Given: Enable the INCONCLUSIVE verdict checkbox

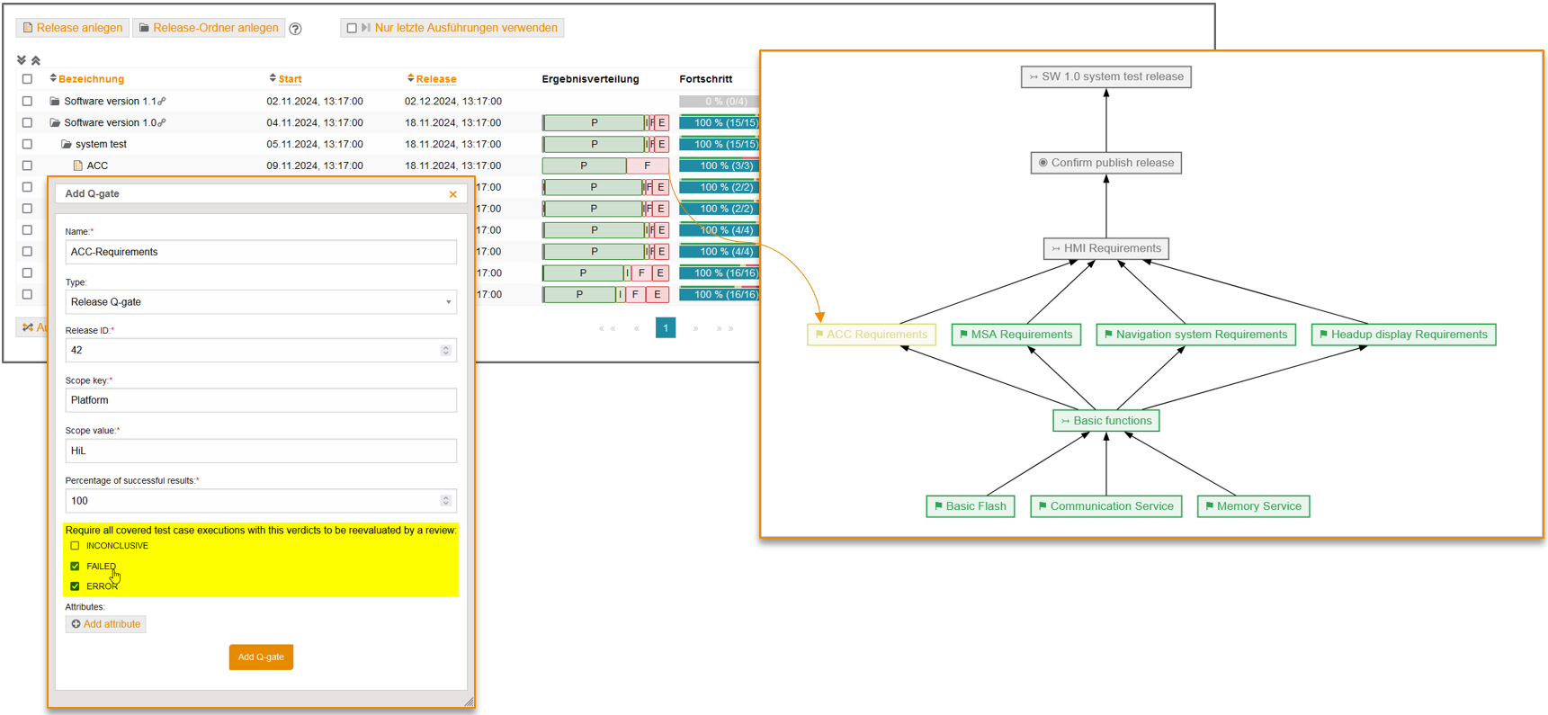Looking at the screenshot, I should tap(75, 546).
